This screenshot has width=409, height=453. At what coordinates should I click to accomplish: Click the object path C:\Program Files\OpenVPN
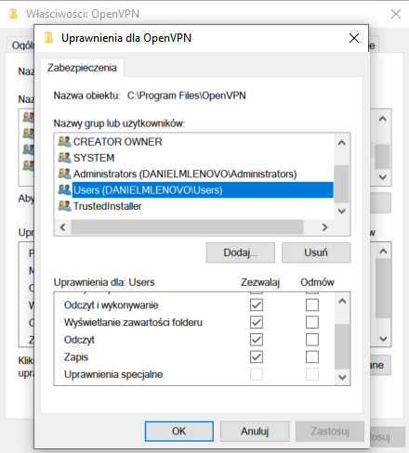[187, 96]
